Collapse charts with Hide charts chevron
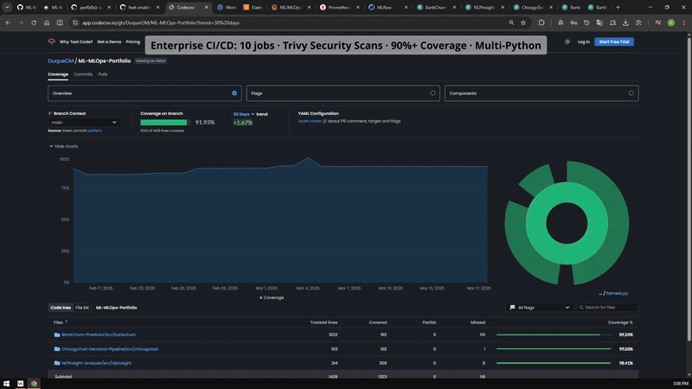This screenshot has width=692, height=389. (51, 146)
